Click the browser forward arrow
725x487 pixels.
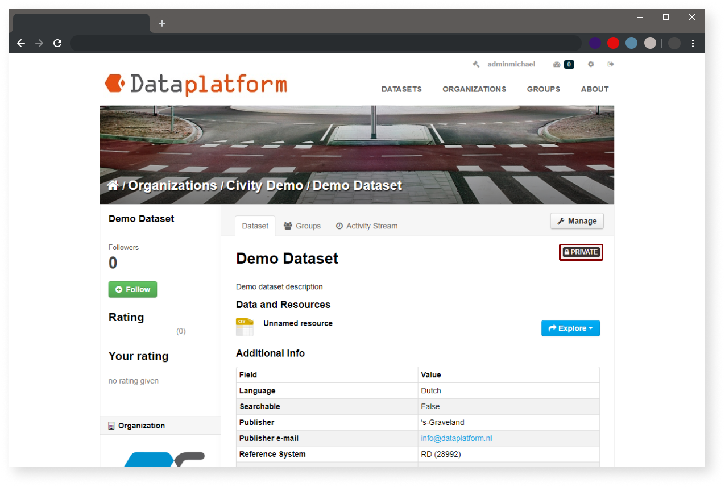pos(39,43)
